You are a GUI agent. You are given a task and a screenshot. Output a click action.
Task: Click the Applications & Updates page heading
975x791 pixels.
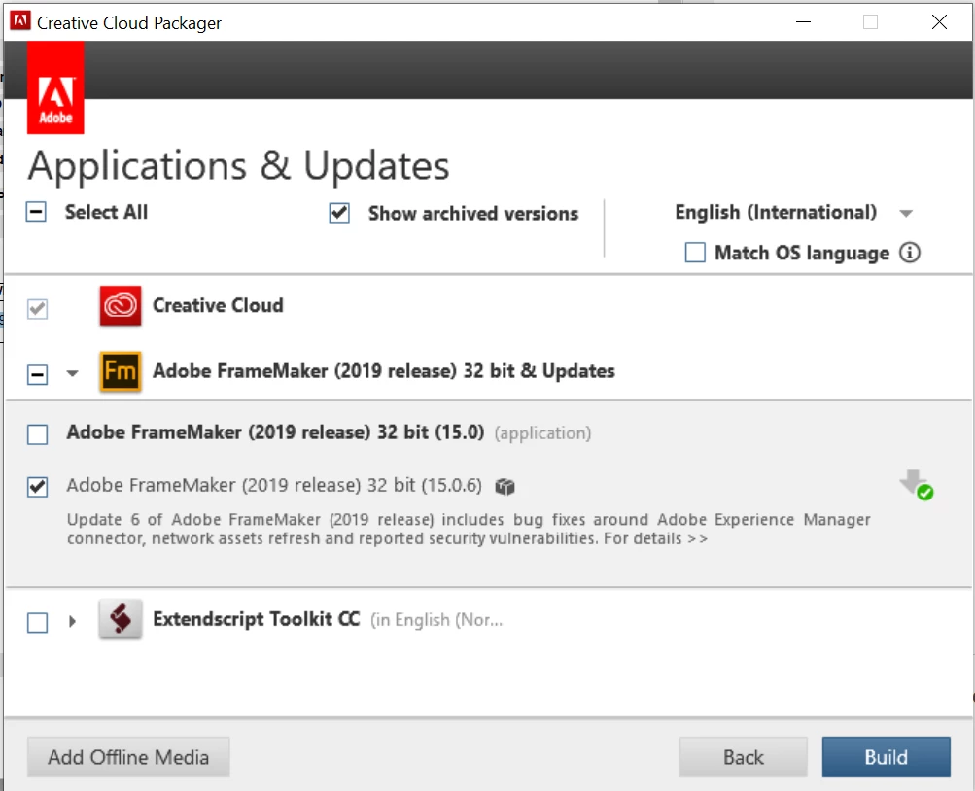point(239,166)
